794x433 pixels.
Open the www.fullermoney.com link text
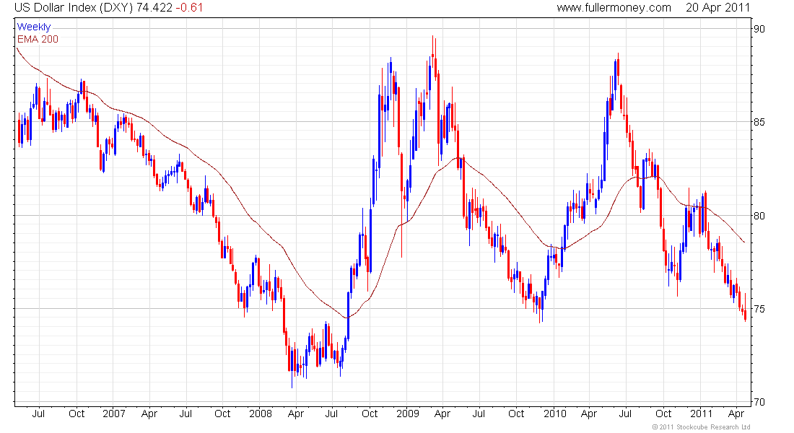614,8
